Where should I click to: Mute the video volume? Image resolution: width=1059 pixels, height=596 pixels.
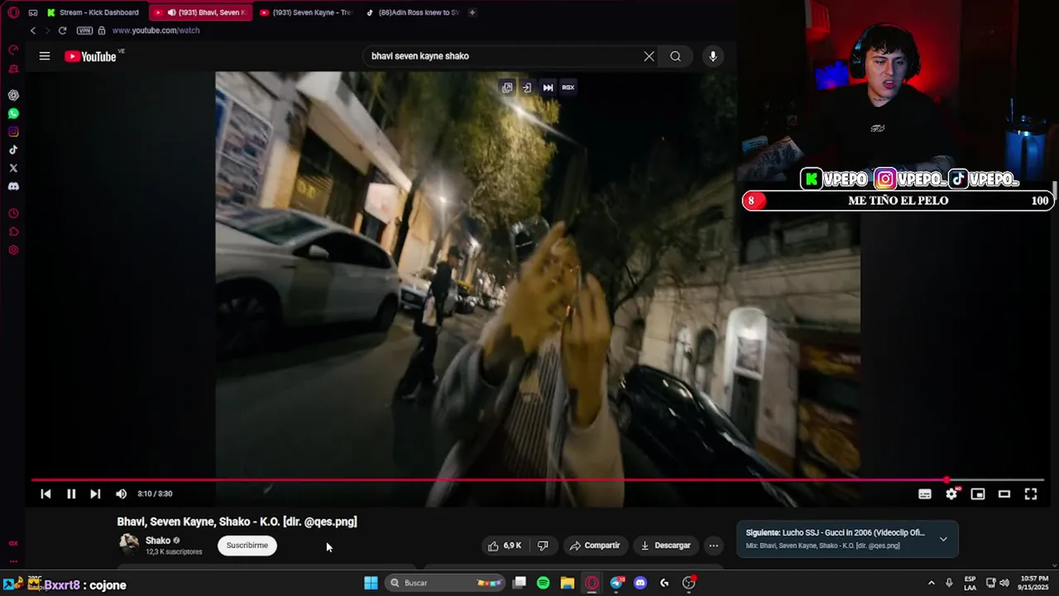tap(121, 494)
